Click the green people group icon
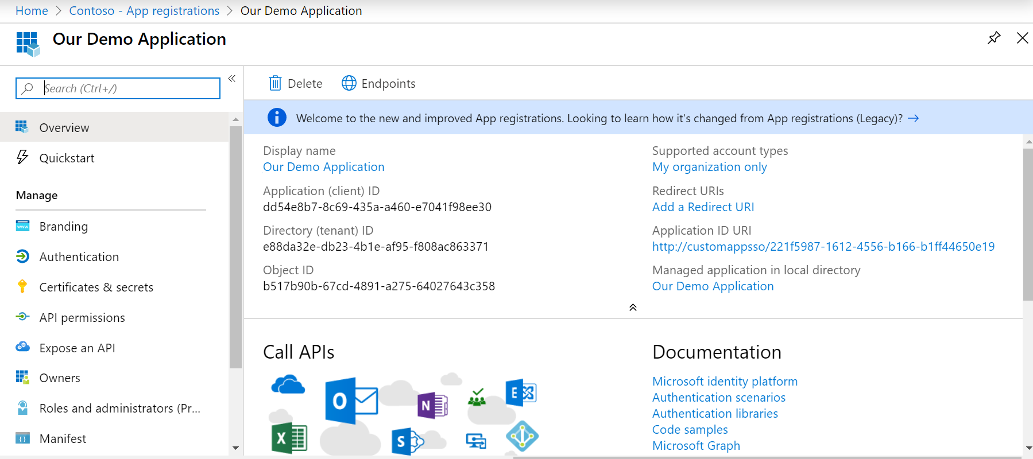The width and height of the screenshot is (1033, 459). (477, 397)
